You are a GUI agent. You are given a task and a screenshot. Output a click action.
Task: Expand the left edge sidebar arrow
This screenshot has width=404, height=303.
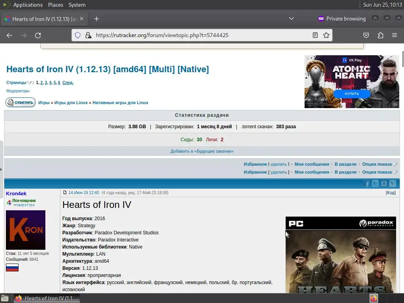pyautogui.click(x=1, y=170)
